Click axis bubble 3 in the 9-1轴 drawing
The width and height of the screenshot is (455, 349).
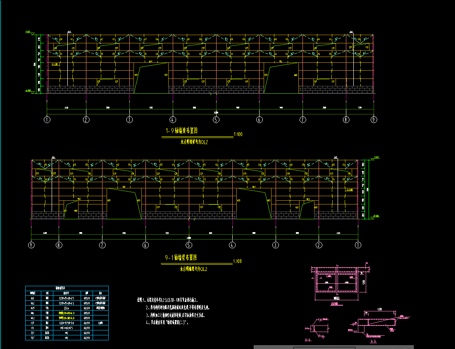click(275, 245)
